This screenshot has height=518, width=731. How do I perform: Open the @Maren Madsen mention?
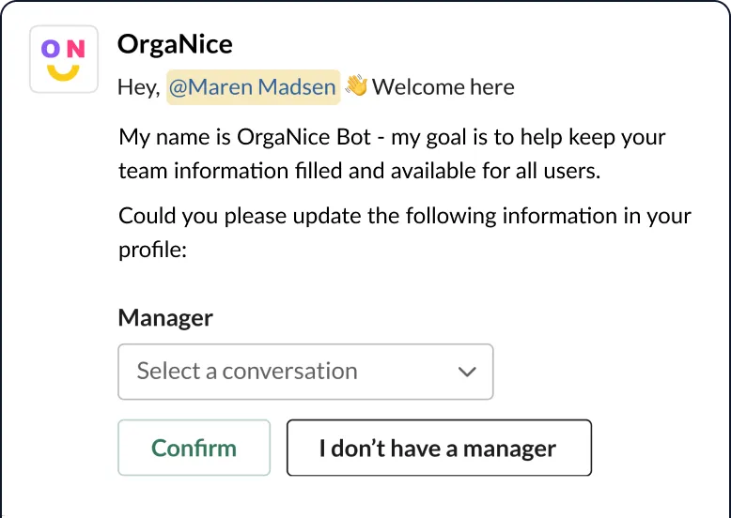point(253,87)
